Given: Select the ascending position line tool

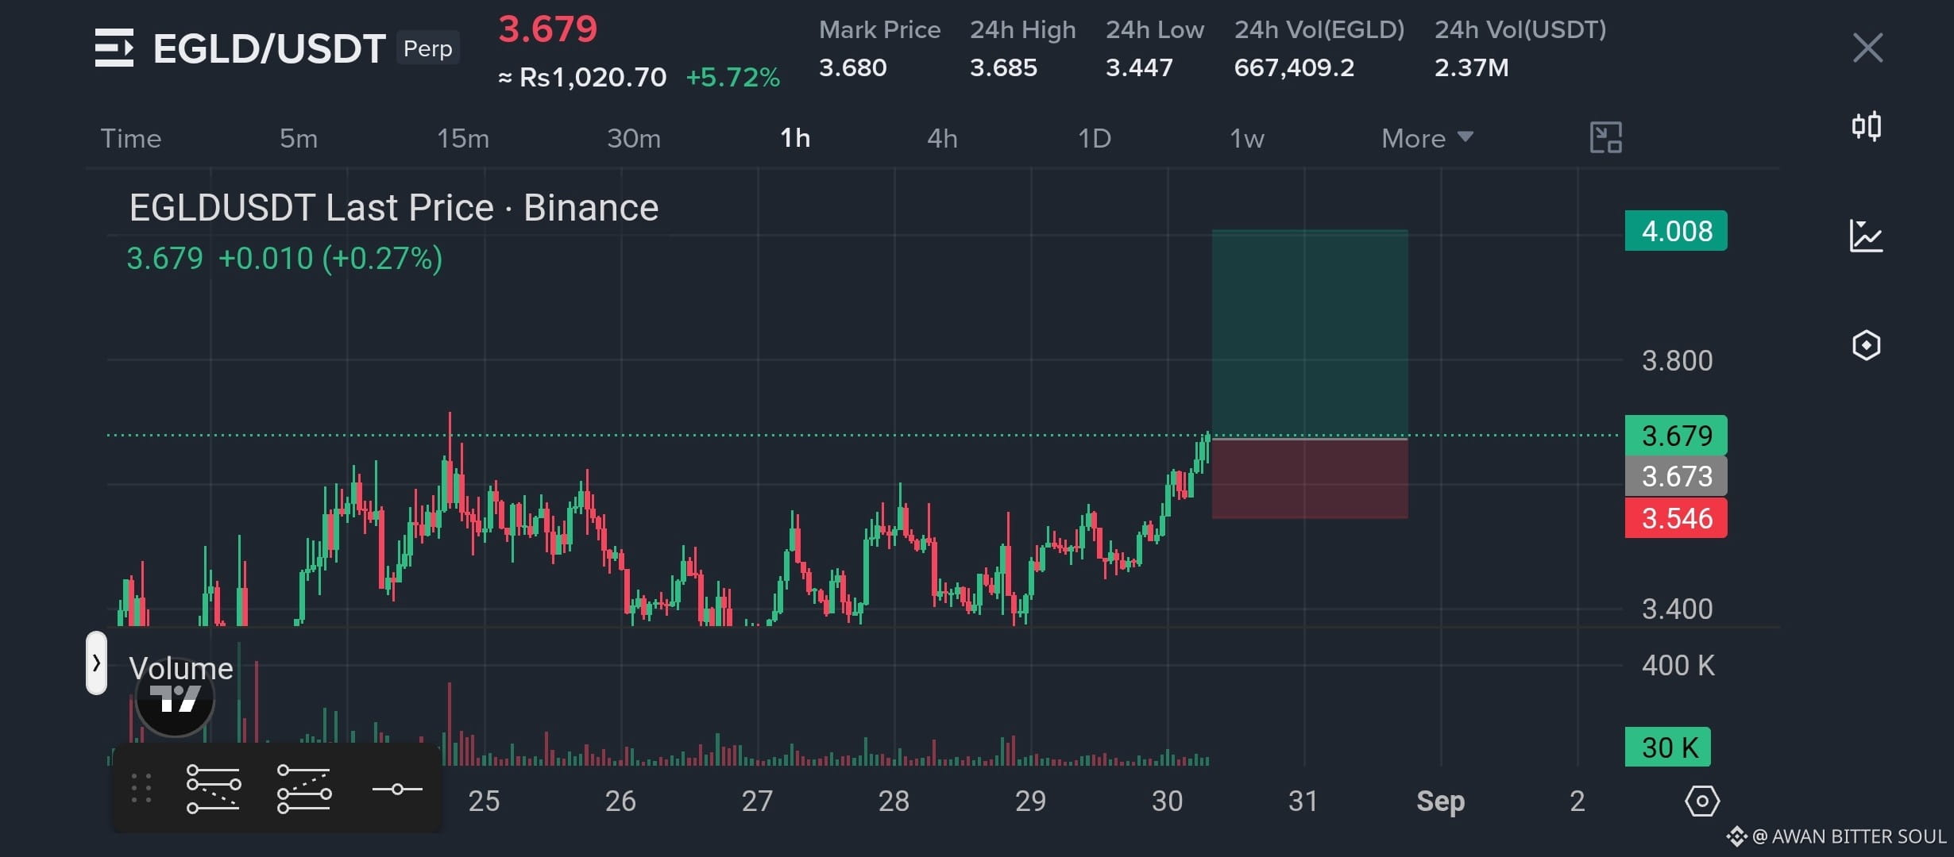Looking at the screenshot, I should (x=304, y=789).
